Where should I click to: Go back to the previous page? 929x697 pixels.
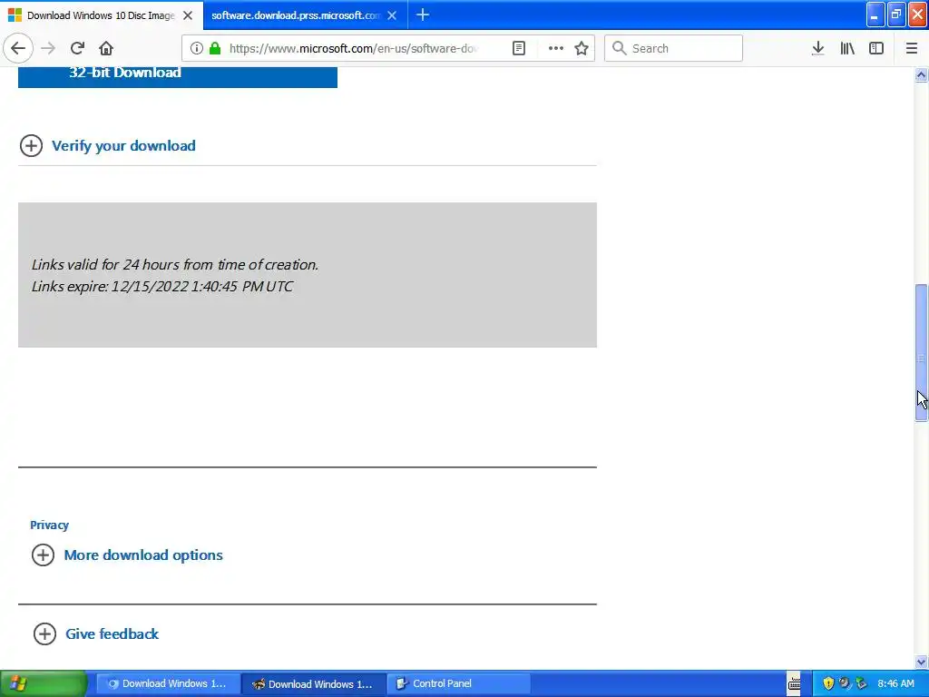(x=18, y=48)
